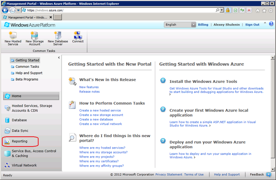Click the scrollbar down arrow in content pane
The image size is (276, 180).
(x=273, y=169)
